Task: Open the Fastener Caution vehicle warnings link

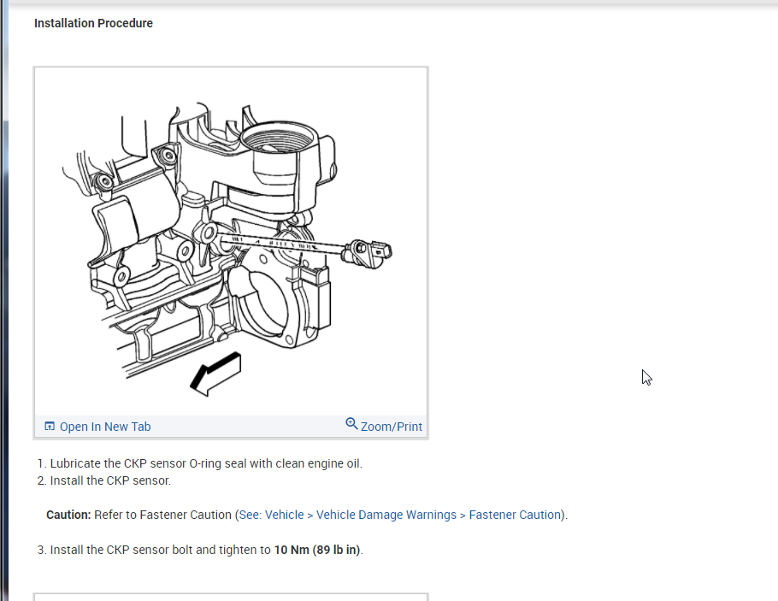Action: coord(399,516)
